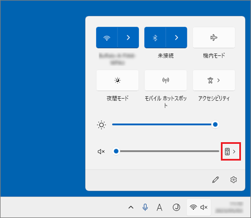Click the アクセシビリティ label text
This screenshot has width=251, height=218.
pyautogui.click(x=214, y=98)
